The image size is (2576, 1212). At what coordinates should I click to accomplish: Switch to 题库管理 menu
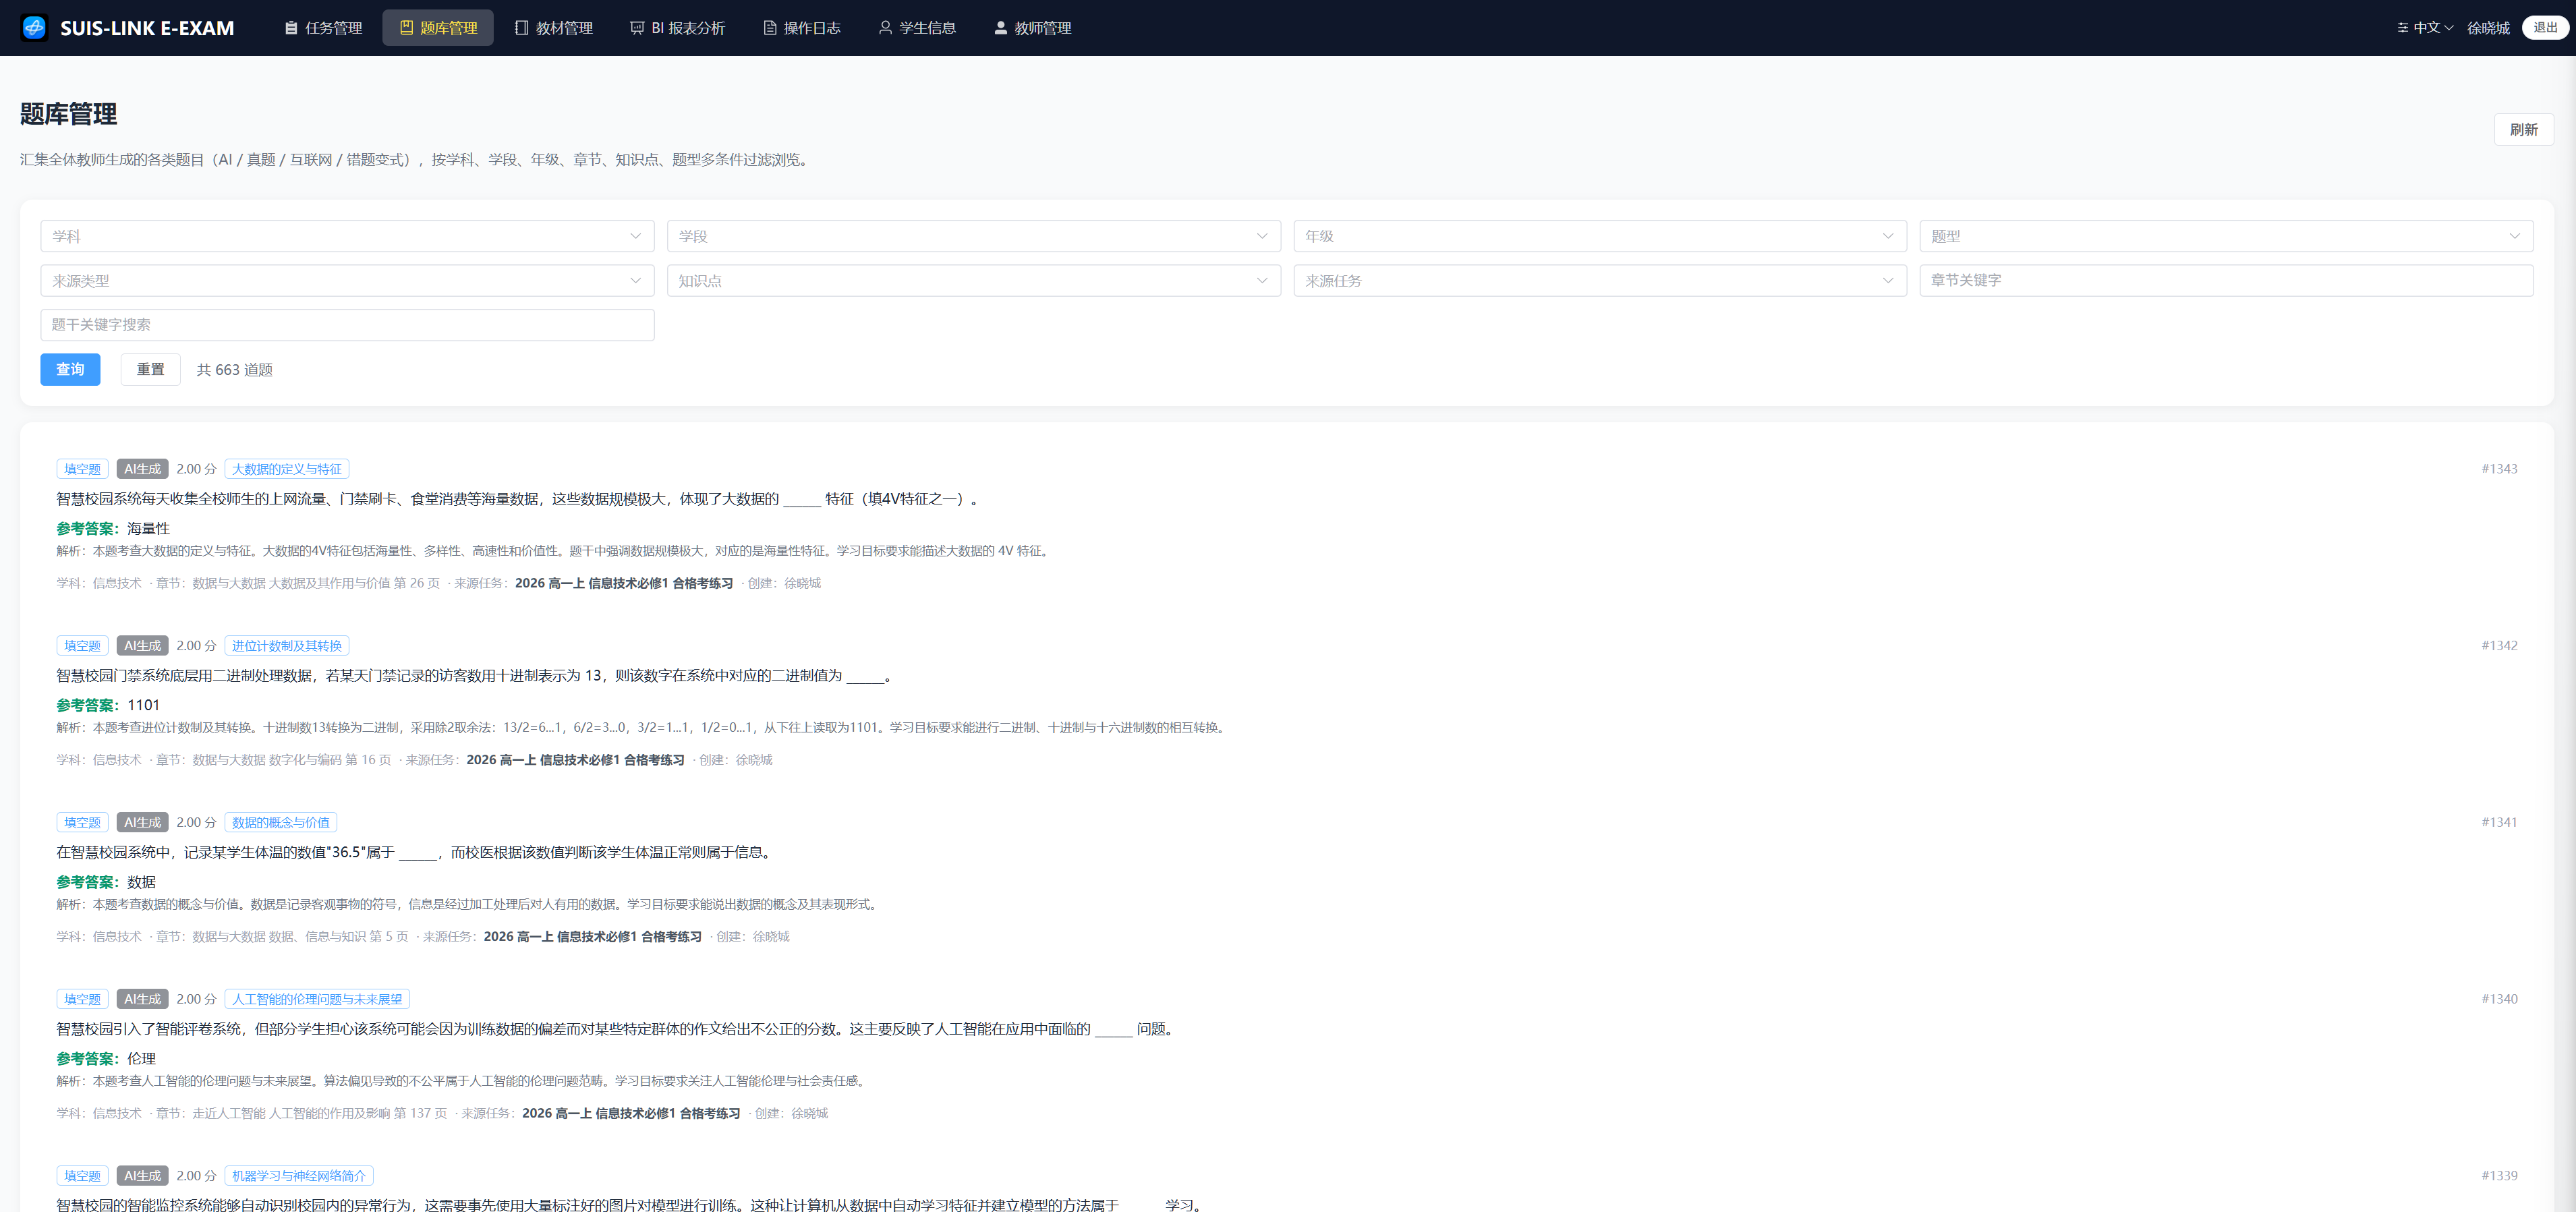coord(438,28)
